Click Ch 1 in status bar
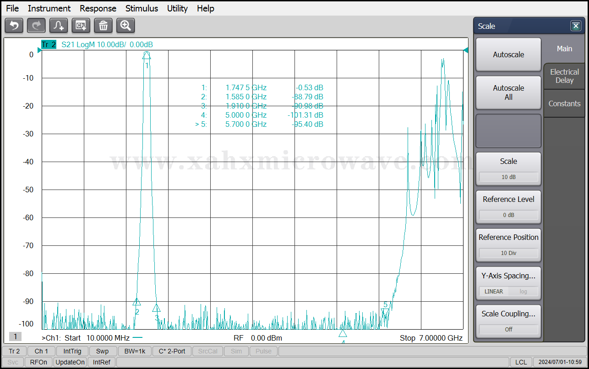Screen dimensions: 589x369 point(42,351)
